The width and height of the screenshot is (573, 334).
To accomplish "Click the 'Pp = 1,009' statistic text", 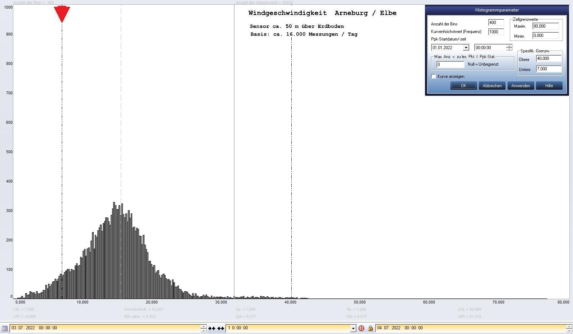I will coord(356,309).
